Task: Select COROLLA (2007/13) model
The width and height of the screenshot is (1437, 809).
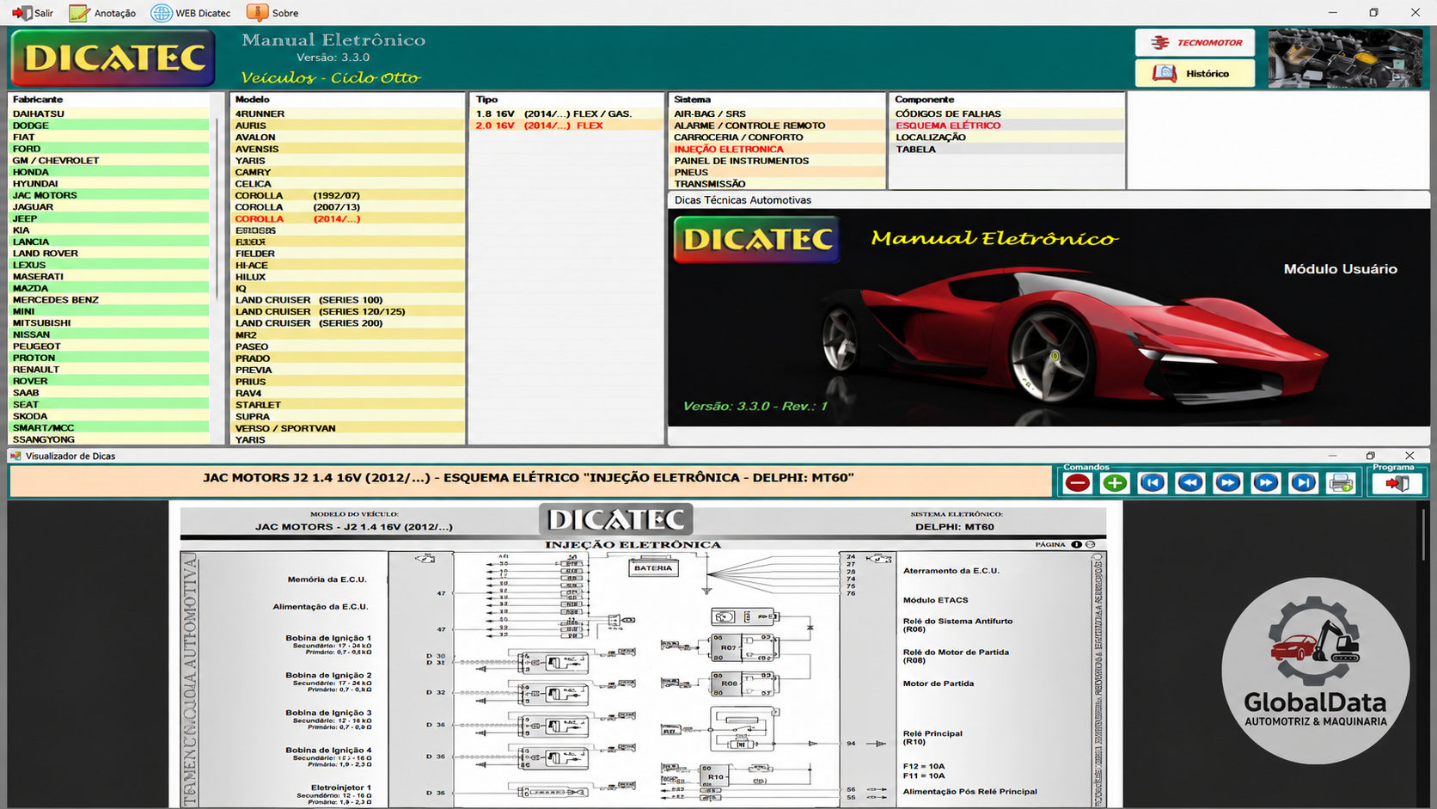Action: pyautogui.click(x=348, y=207)
